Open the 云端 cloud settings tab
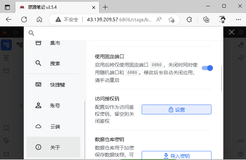Screen dimensions: 246x160 pyautogui.click(x=53, y=126)
